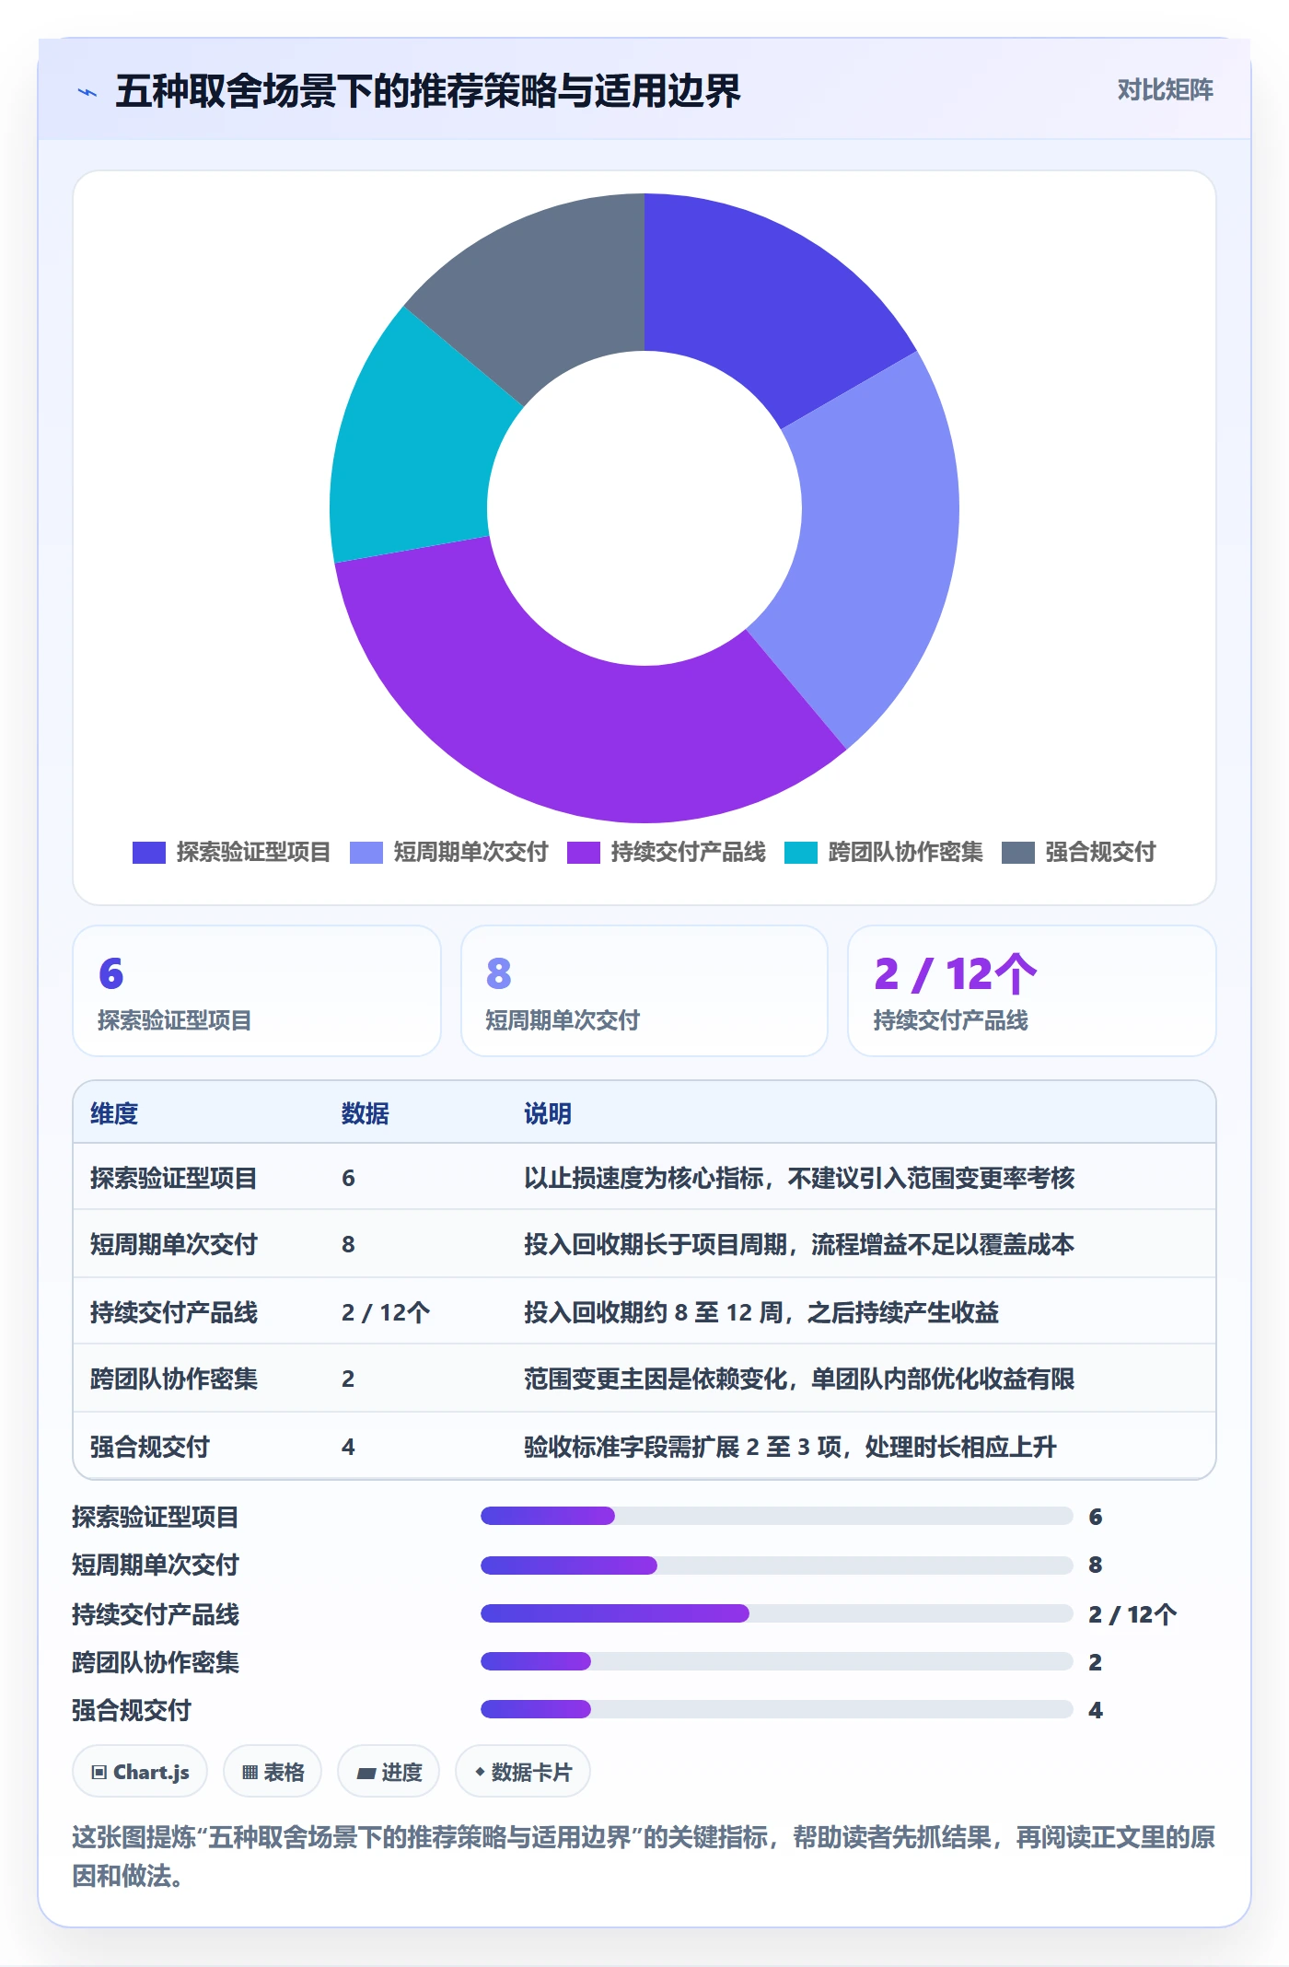Click the description starting with 投入回收期长于项目周期
Viewport: 1289px width, 1967px height.
(x=799, y=1244)
